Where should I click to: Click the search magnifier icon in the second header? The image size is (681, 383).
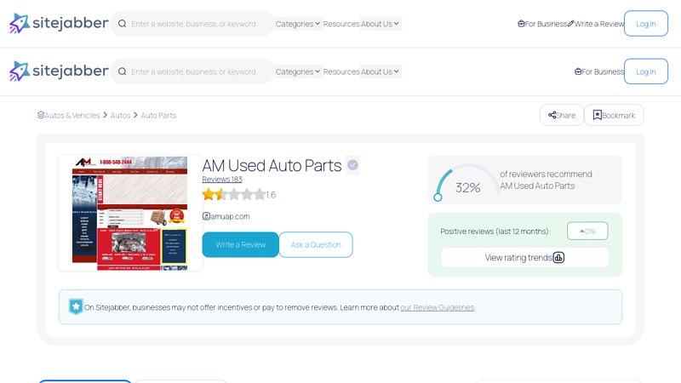pyautogui.click(x=122, y=71)
